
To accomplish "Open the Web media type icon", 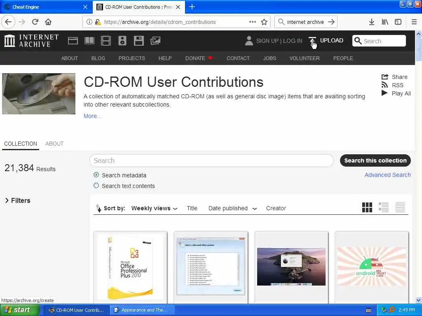I will (73, 41).
